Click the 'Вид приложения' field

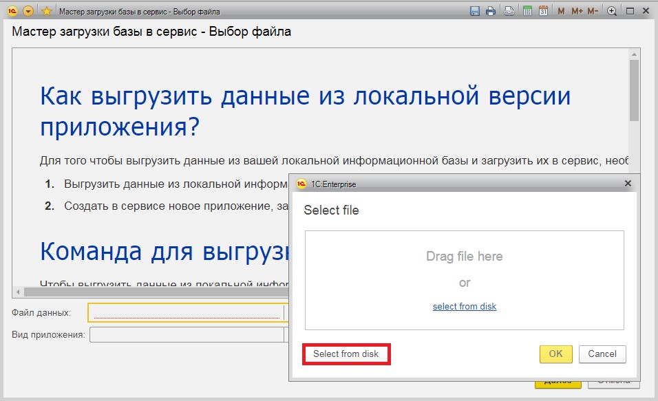click(x=186, y=335)
